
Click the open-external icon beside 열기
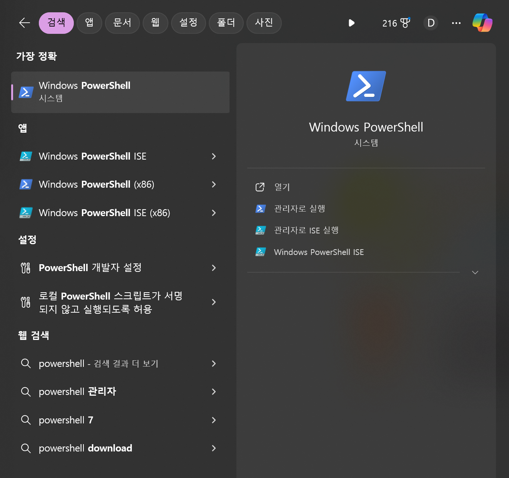click(x=260, y=187)
